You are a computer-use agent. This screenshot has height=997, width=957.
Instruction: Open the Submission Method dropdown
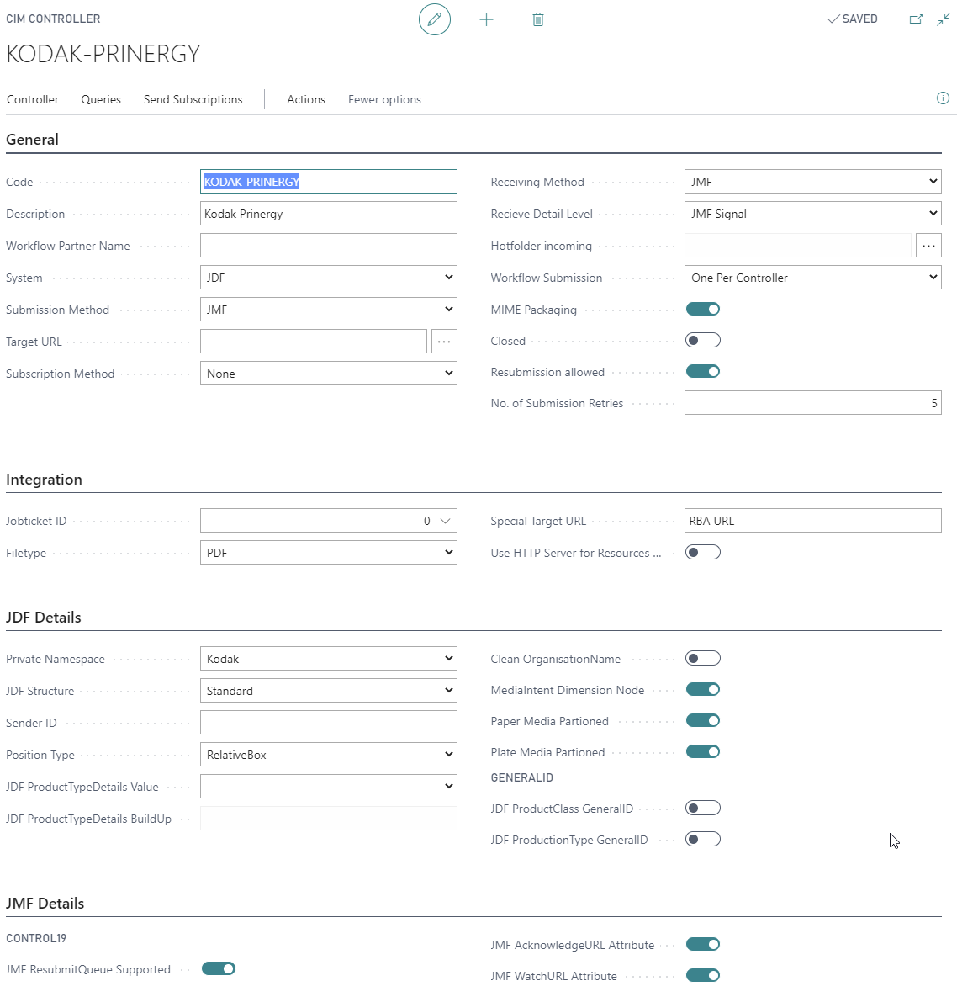click(329, 310)
